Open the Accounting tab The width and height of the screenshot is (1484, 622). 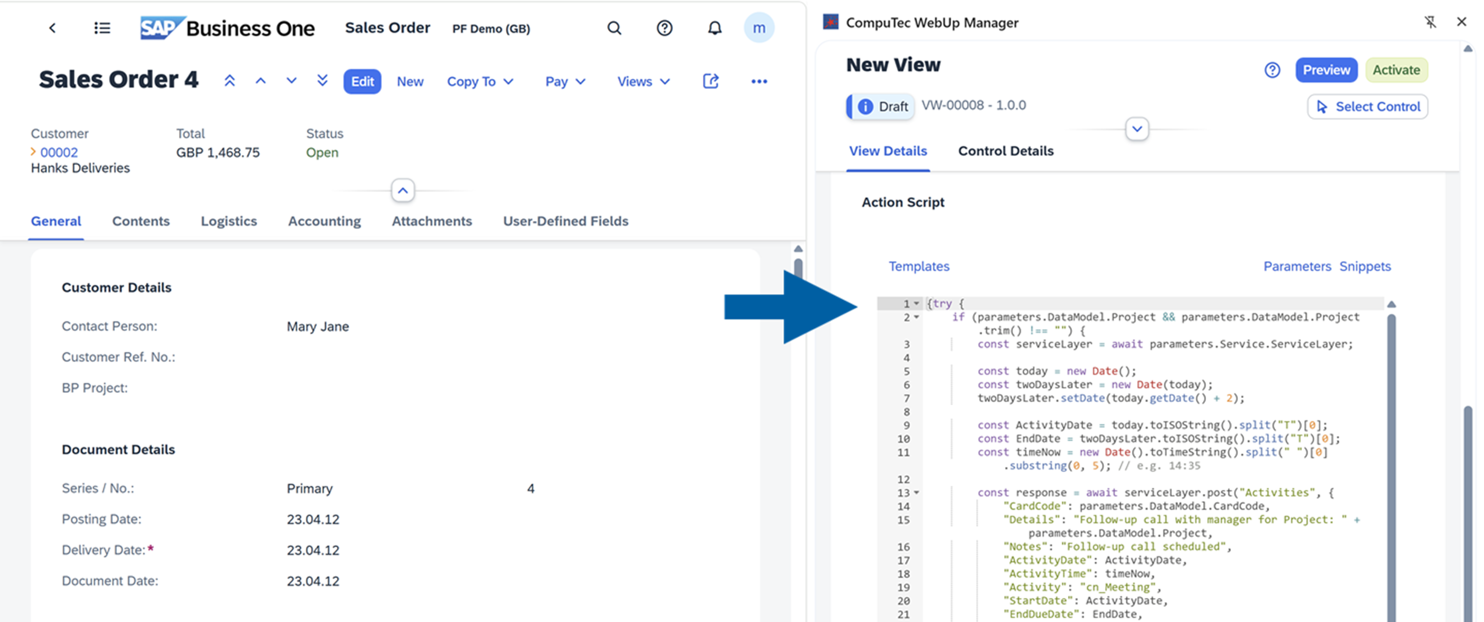[x=324, y=221]
